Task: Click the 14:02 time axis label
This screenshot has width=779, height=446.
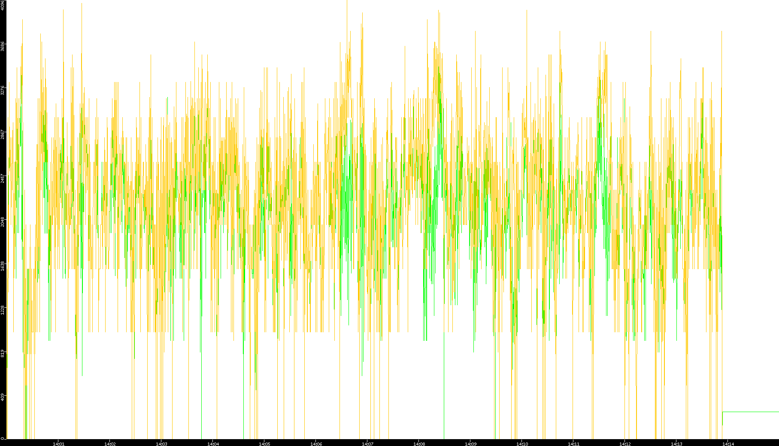Action: click(110, 444)
